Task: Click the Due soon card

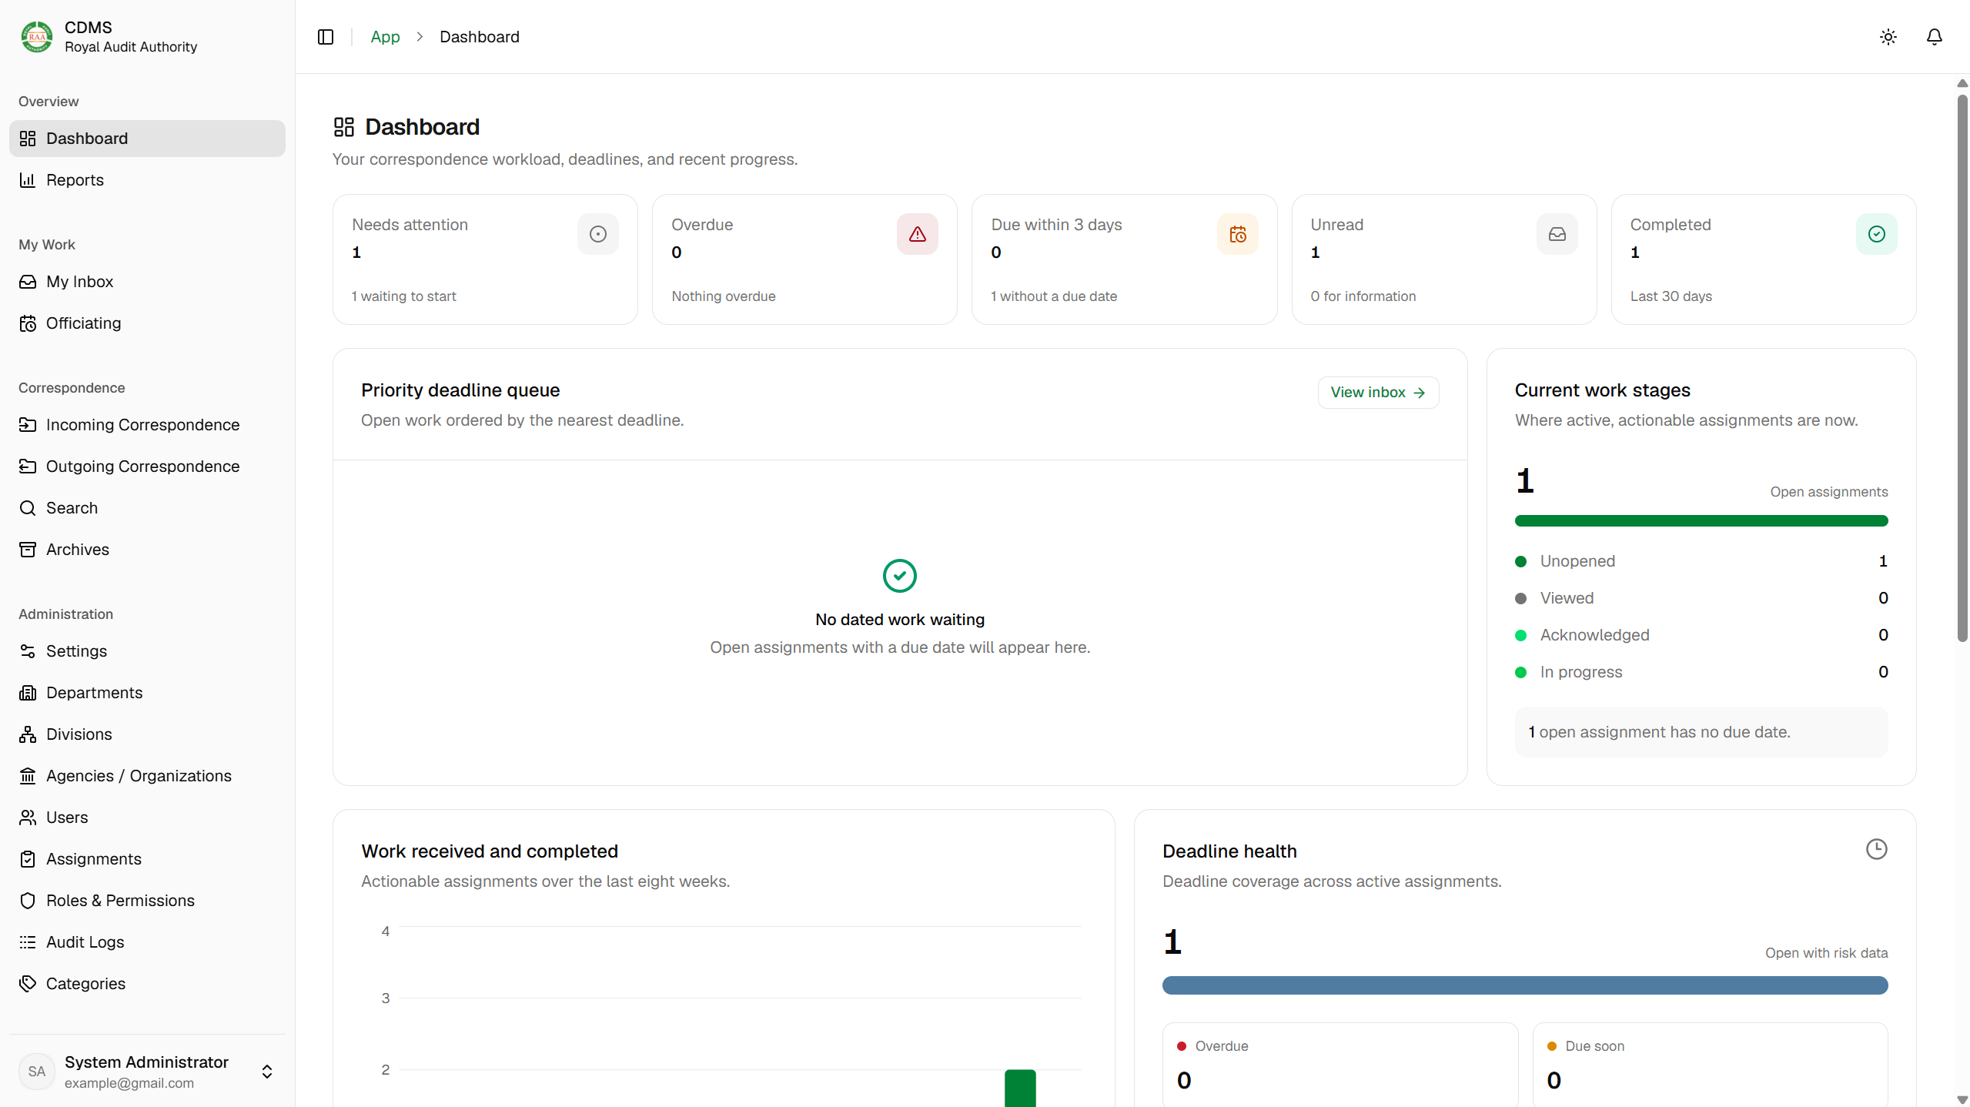Action: pos(1711,1065)
